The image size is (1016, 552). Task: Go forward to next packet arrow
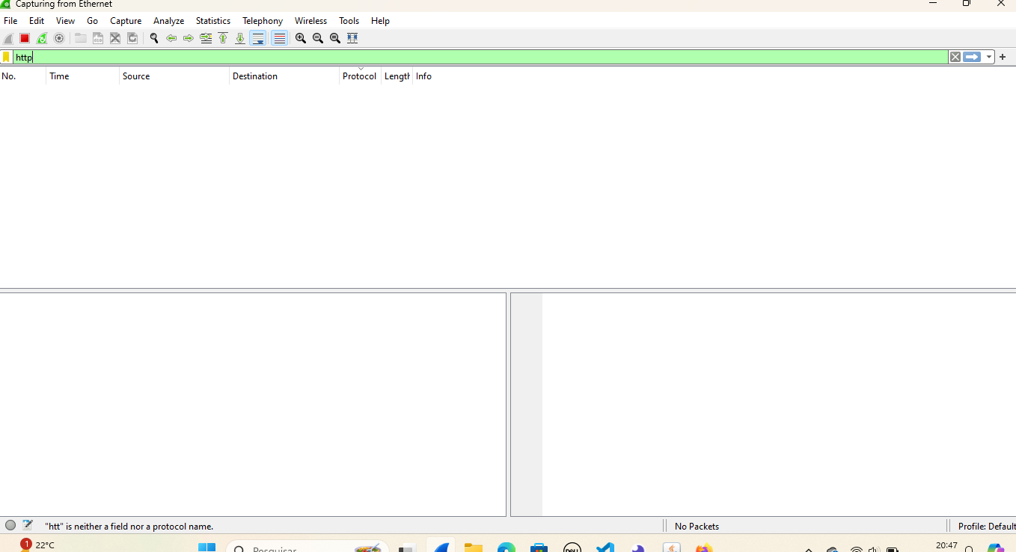tap(189, 38)
